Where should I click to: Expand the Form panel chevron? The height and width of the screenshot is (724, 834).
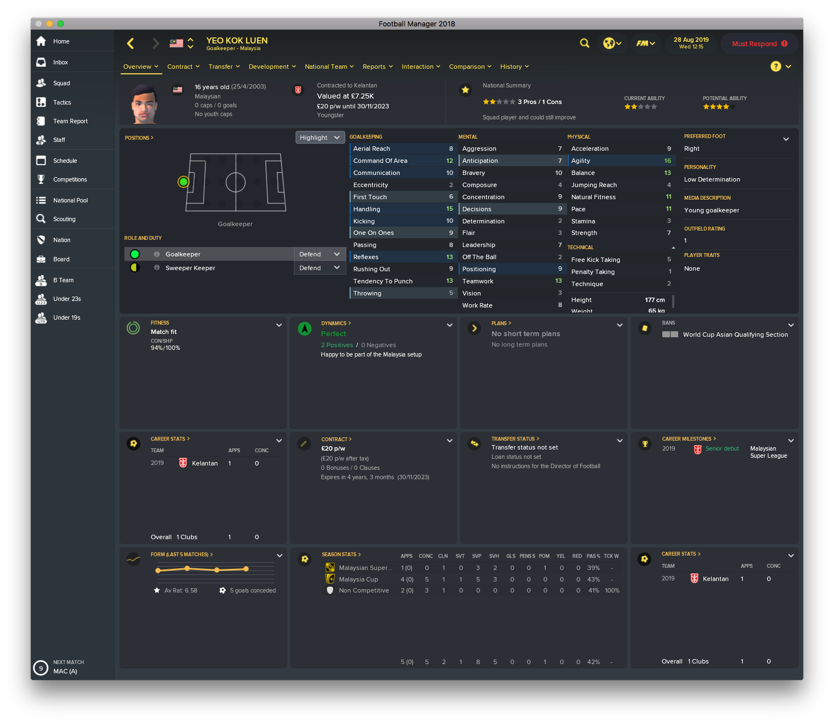(280, 556)
